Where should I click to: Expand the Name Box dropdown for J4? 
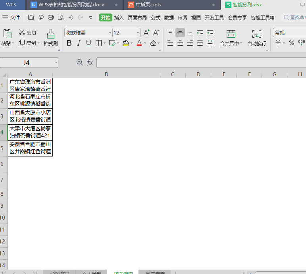pyautogui.click(x=56, y=63)
